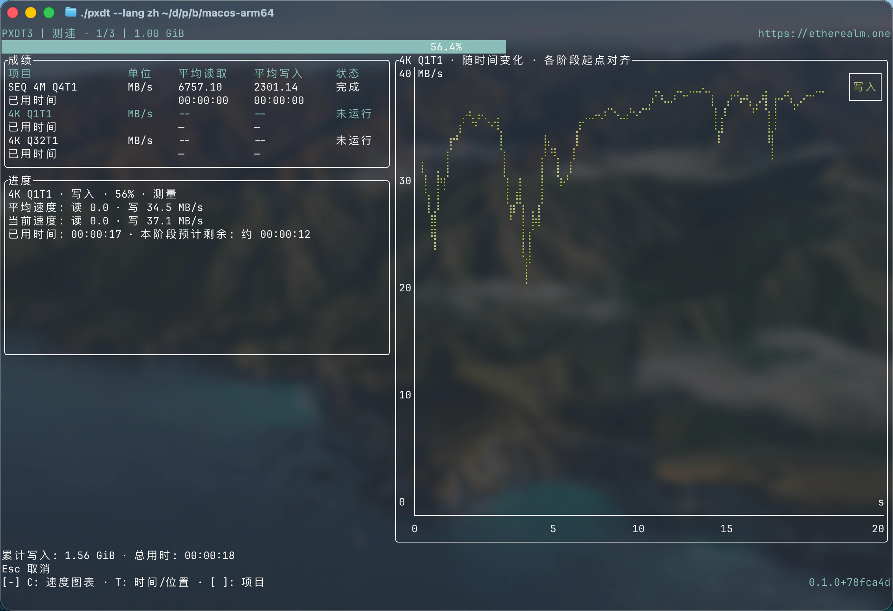This screenshot has width=893, height=611.
Task: Click the 本阶段预计剩余 time estimate
Action: click(x=225, y=234)
